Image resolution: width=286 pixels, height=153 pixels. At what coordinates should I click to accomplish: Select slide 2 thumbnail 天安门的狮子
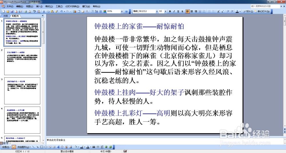click(22, 62)
